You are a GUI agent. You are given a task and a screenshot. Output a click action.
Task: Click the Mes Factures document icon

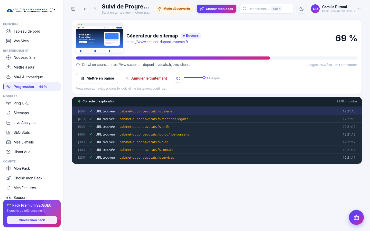8,188
